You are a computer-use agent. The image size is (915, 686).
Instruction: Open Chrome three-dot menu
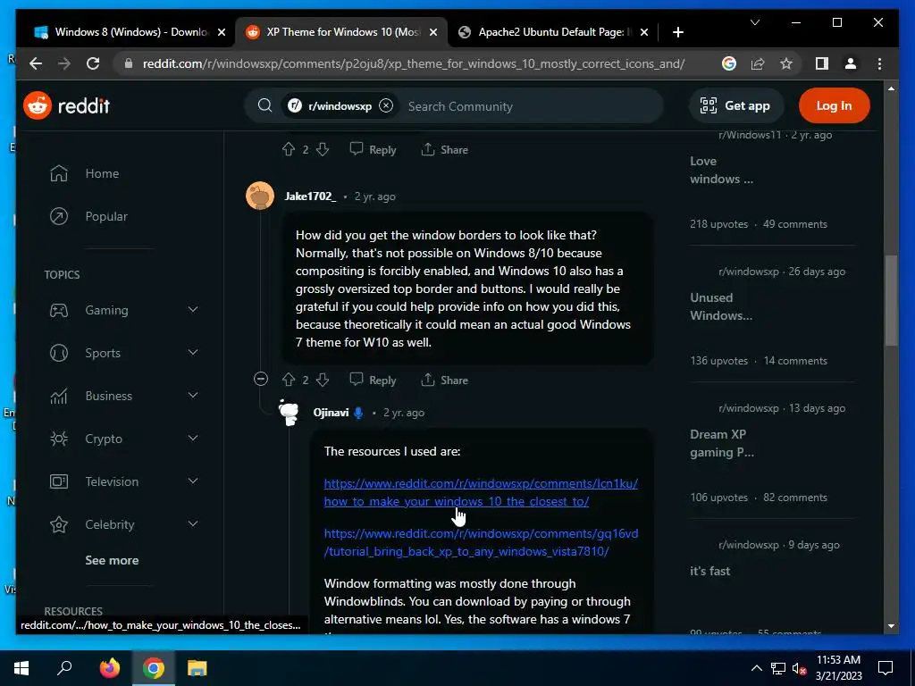[879, 63]
